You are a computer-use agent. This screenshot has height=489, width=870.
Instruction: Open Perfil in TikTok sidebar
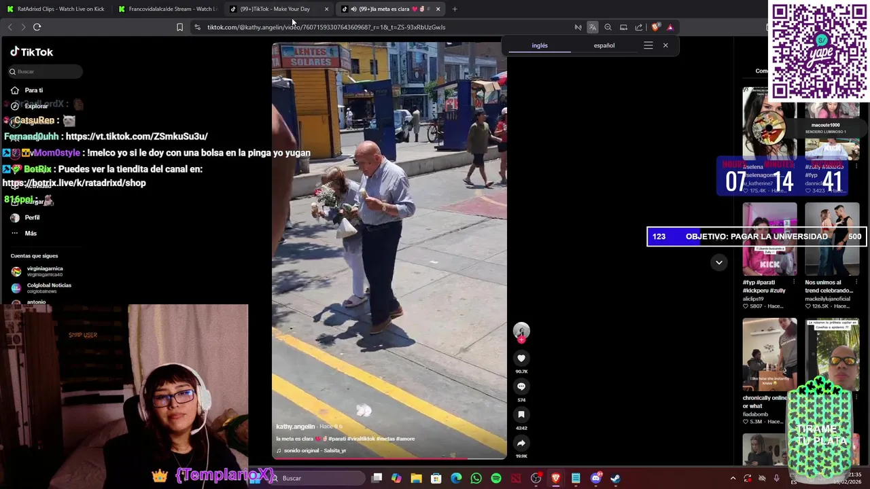click(32, 217)
